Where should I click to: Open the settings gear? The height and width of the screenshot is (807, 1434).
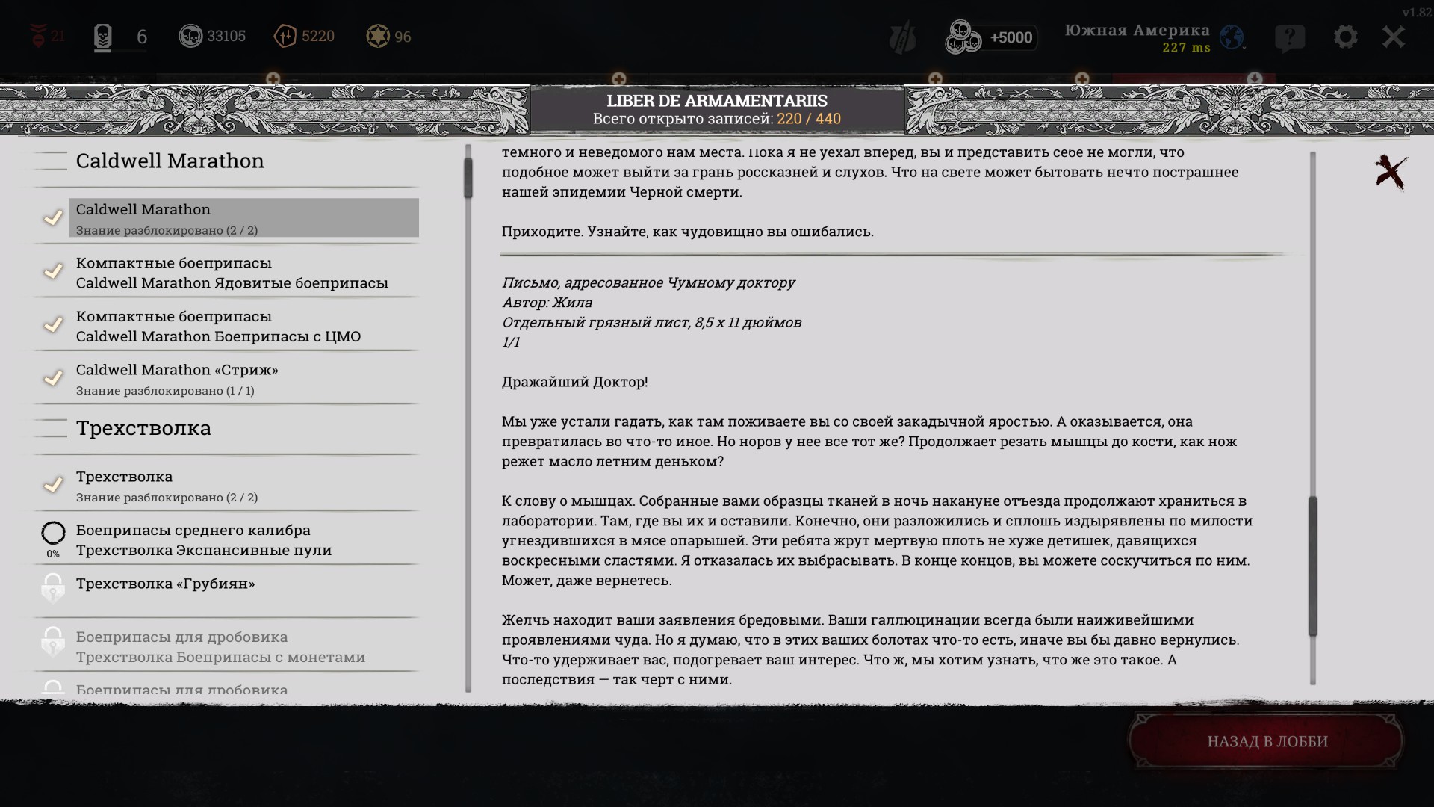(1345, 37)
